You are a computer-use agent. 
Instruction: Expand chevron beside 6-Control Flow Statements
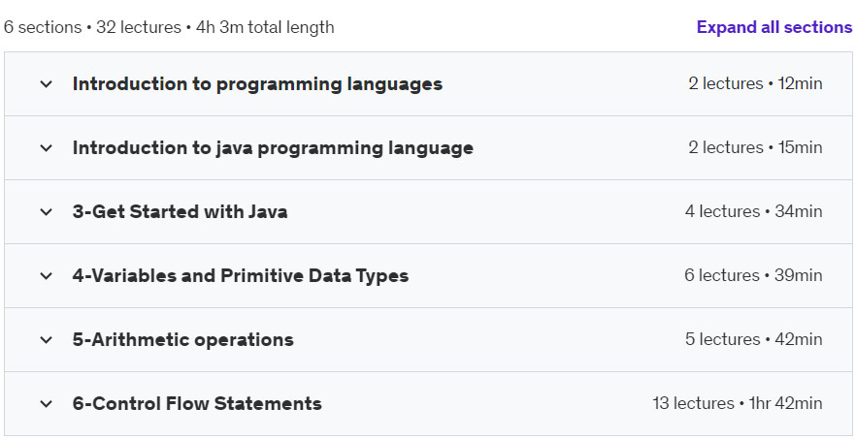pyautogui.click(x=47, y=404)
